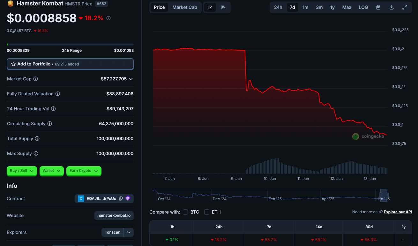Click the $88,897,406 valuation value
The image size is (418, 246).
pyautogui.click(x=120, y=94)
